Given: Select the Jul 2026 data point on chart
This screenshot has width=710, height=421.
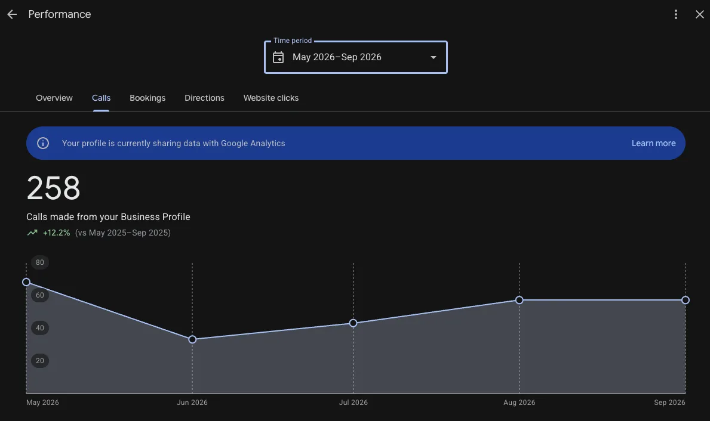Looking at the screenshot, I should [353, 323].
